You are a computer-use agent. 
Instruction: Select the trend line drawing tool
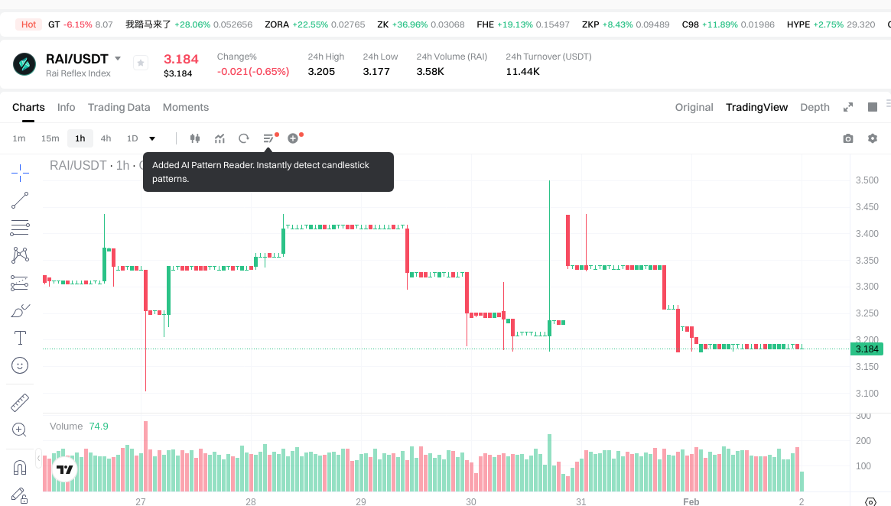(x=20, y=201)
